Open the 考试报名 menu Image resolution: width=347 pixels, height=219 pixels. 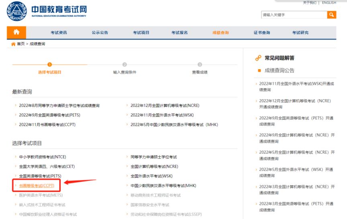[180, 33]
